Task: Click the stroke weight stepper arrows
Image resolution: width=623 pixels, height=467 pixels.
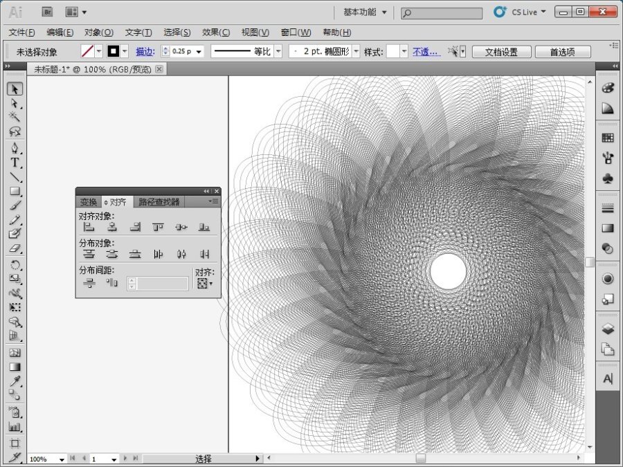Action: coord(165,51)
